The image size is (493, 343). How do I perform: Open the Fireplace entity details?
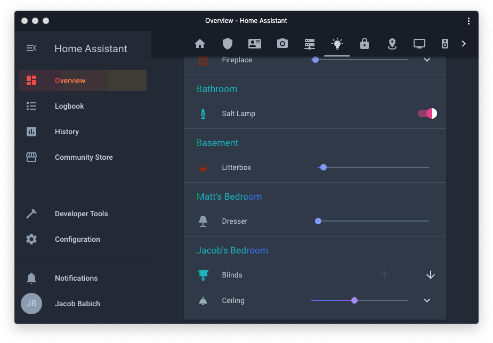[237, 60]
